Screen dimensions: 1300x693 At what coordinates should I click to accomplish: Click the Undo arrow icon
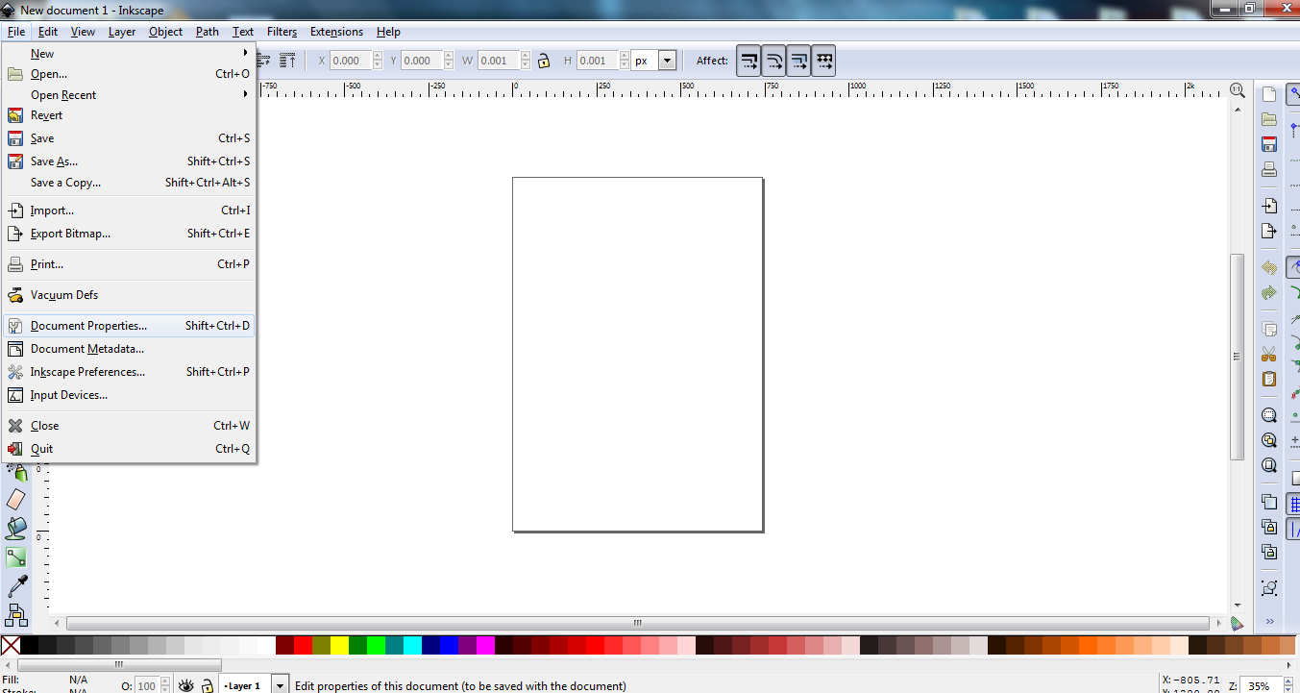point(1269,267)
